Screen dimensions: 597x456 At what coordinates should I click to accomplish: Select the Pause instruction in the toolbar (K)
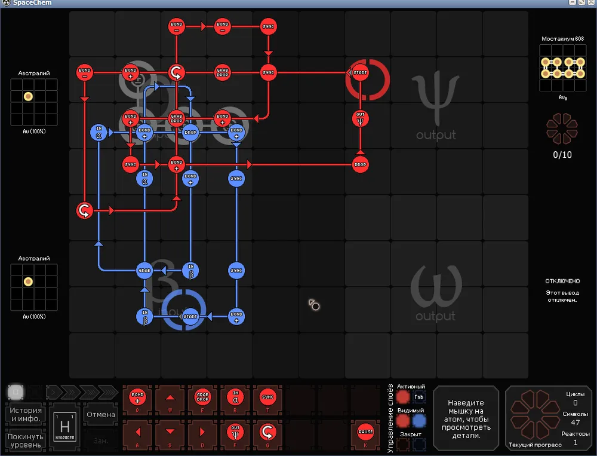[365, 434]
